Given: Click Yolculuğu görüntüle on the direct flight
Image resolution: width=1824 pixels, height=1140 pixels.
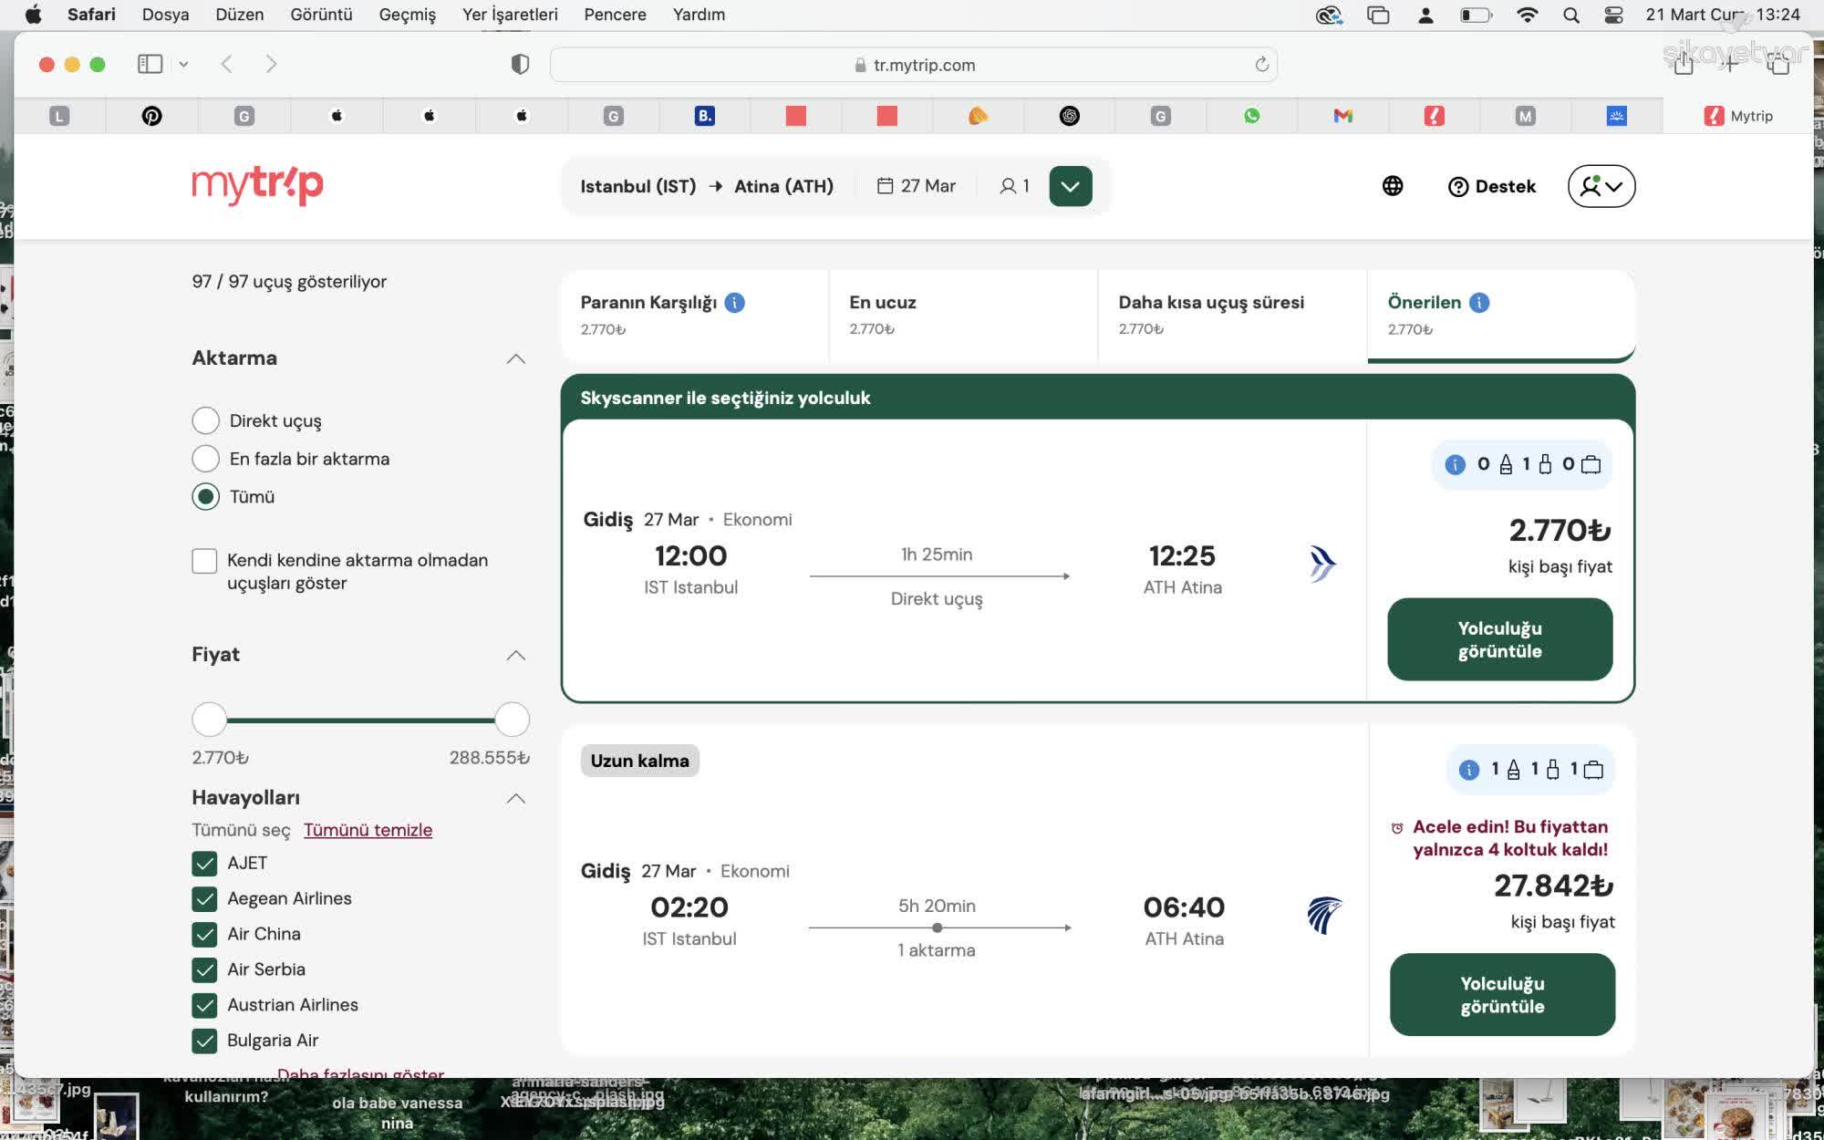Looking at the screenshot, I should click(x=1498, y=639).
